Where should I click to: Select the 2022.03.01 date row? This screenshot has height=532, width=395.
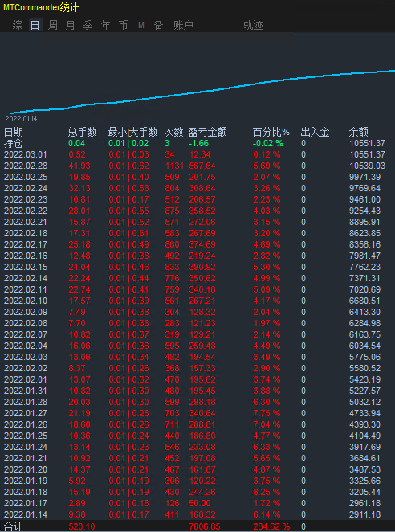(x=26, y=155)
